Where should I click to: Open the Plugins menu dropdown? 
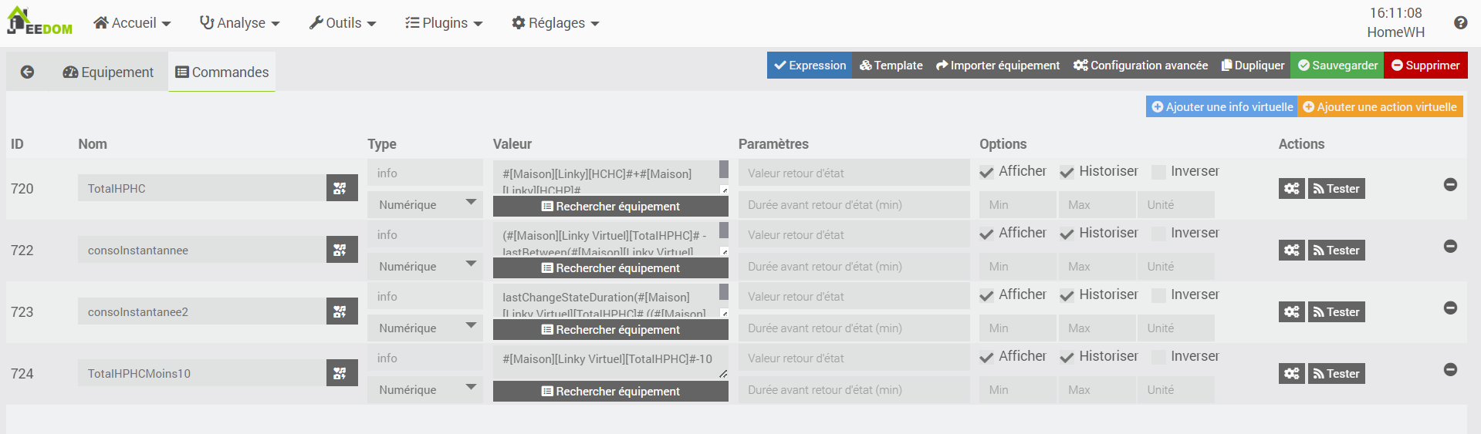(x=444, y=23)
